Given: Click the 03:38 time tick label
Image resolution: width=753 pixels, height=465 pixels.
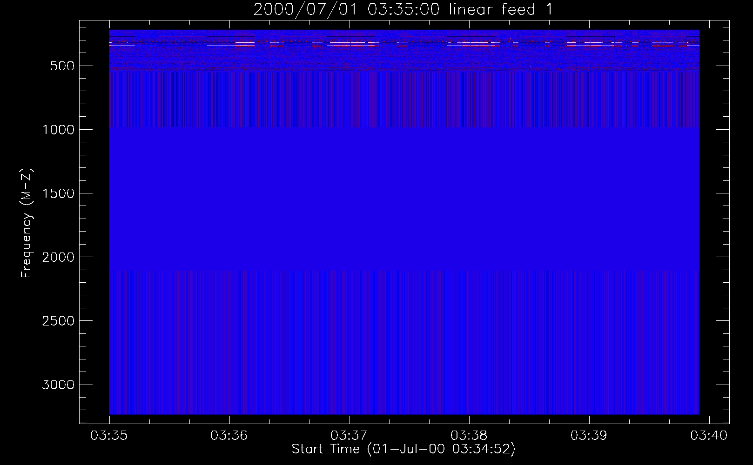Looking at the screenshot, I should click(x=469, y=436).
